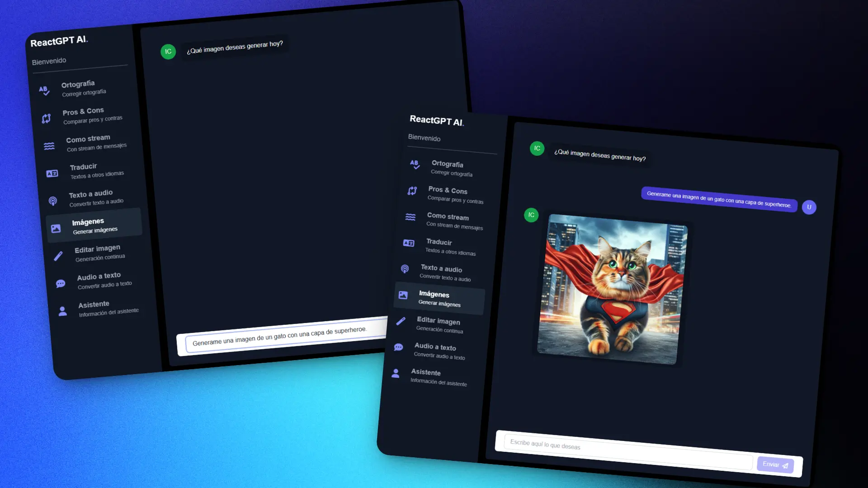The height and width of the screenshot is (488, 868).
Task: Open Pros & Cons menu entry in the left window
Action: point(86,116)
